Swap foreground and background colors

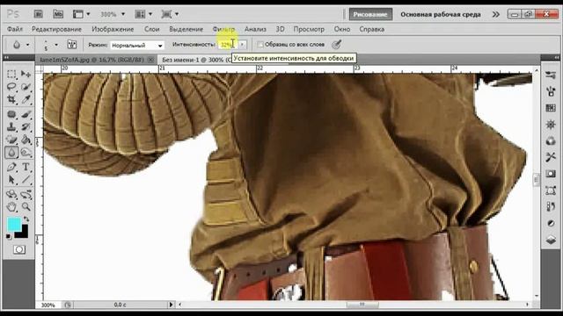point(26,219)
